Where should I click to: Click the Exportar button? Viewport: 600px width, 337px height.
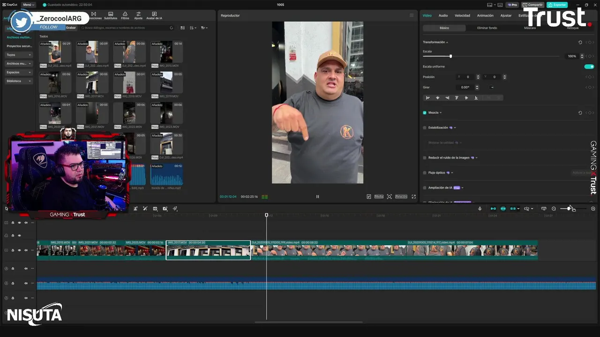click(557, 5)
